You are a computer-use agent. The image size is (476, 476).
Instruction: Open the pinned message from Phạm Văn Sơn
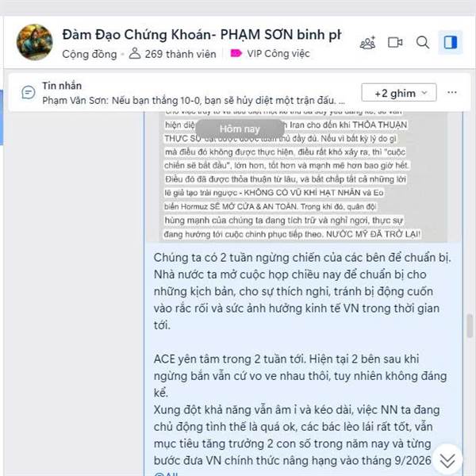(194, 101)
